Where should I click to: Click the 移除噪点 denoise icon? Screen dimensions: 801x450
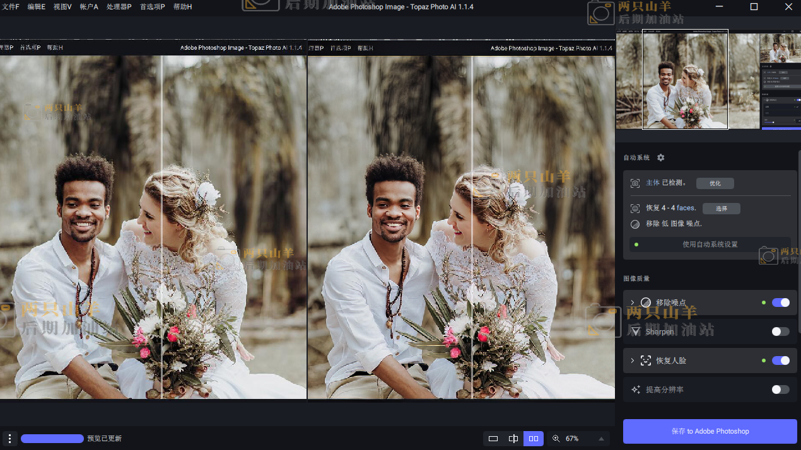pyautogui.click(x=646, y=303)
